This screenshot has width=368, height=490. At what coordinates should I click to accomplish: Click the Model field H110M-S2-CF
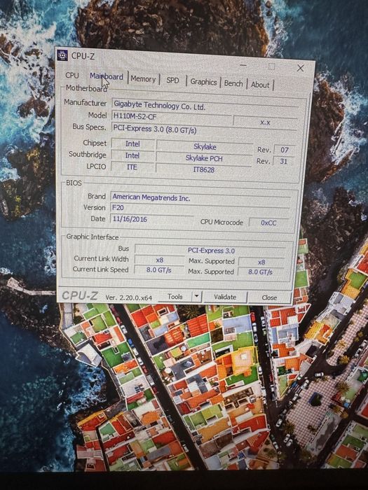pyautogui.click(x=172, y=116)
